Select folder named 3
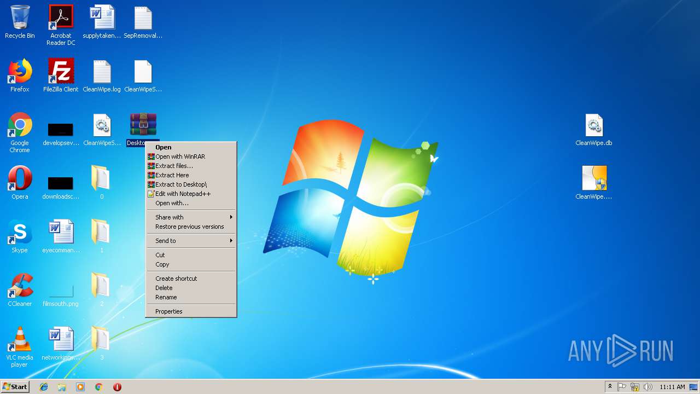 [102, 344]
